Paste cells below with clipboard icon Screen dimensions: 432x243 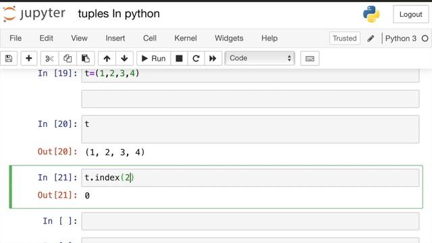pyautogui.click(x=86, y=59)
